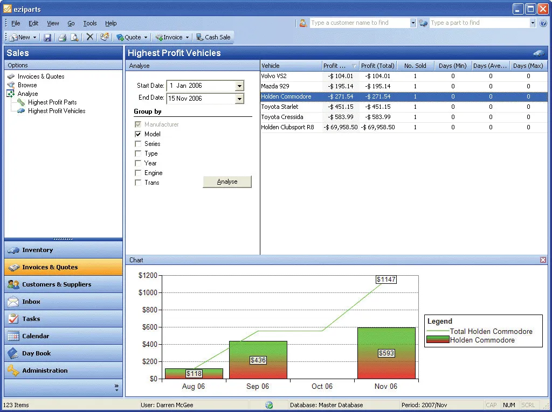Viewport: 552px width, 412px height.
Task: Click the Delete X icon in toolbar
Action: click(90, 37)
